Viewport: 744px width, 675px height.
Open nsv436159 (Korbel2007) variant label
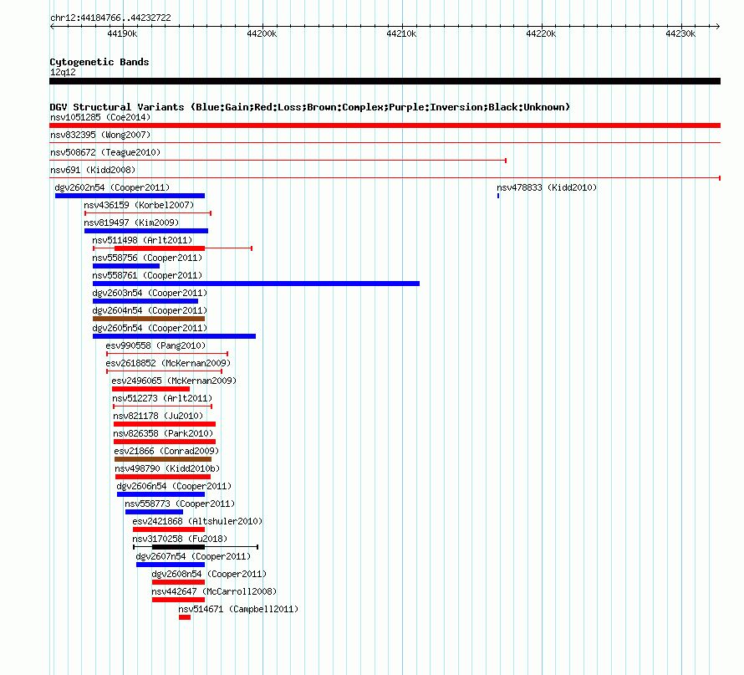[139, 205]
